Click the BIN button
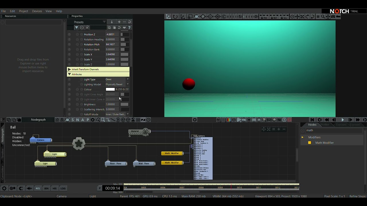This screenshot has width=367, height=206. click(46, 189)
